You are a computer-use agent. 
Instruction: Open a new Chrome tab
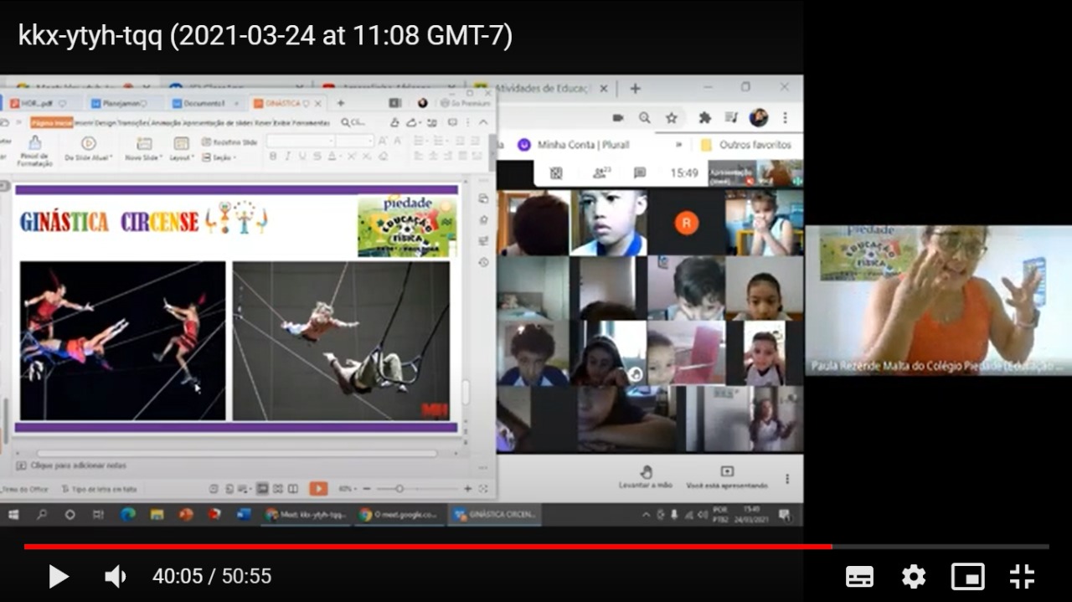[635, 88]
